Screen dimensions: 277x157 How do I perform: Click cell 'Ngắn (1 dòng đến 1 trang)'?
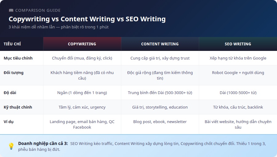pos(82,93)
